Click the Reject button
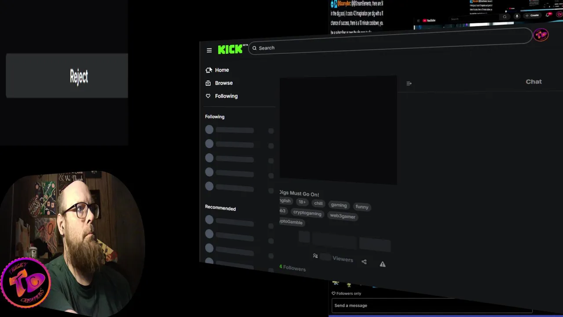Viewport: 563px width, 317px height. point(67,75)
